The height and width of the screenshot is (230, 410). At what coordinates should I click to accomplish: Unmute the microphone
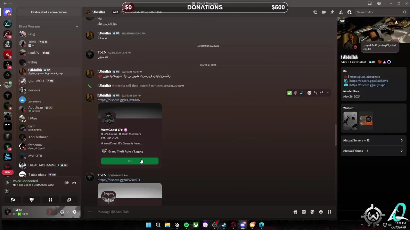50,212
